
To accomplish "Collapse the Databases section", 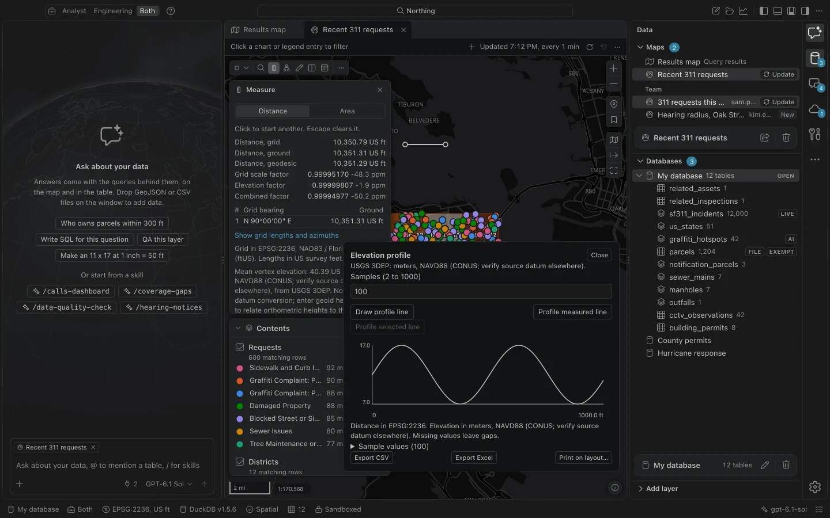I will [640, 161].
